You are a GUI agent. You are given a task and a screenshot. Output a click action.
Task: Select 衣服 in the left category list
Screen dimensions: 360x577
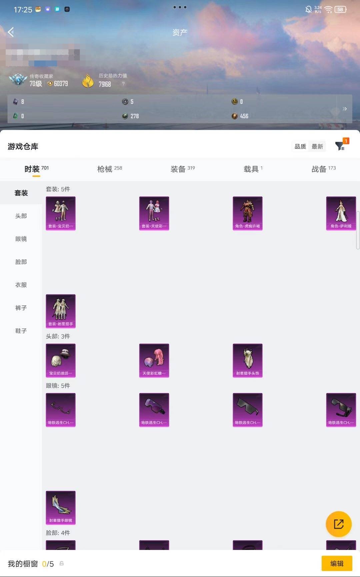pyautogui.click(x=21, y=285)
